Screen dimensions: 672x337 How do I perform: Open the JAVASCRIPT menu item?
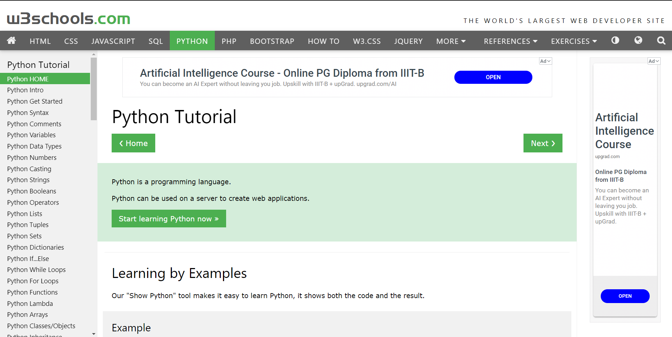pos(113,41)
